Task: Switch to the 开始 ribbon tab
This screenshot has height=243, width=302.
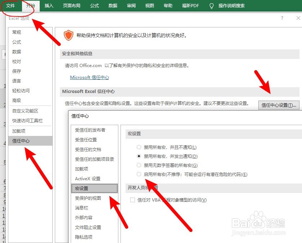Action: tap(31, 5)
